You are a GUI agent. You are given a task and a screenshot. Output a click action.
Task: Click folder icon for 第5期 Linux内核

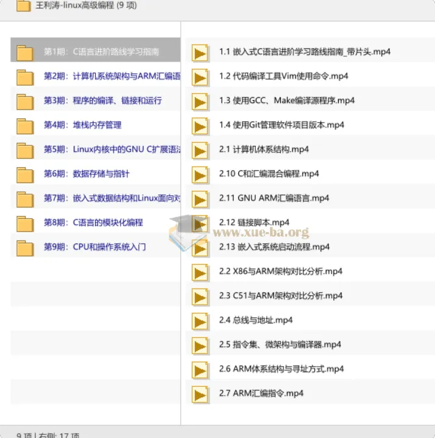(25, 150)
